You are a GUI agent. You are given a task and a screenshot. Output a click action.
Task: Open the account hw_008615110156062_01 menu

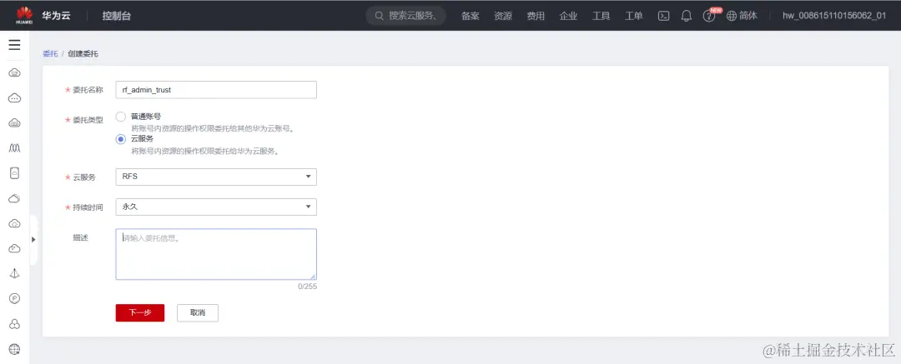833,16
